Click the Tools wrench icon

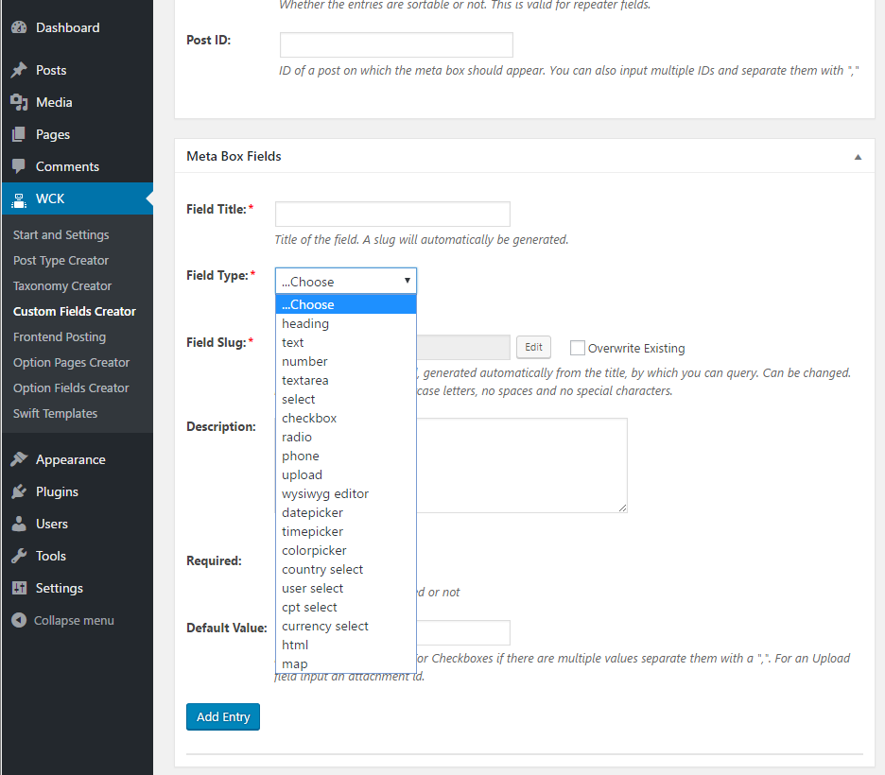19,556
